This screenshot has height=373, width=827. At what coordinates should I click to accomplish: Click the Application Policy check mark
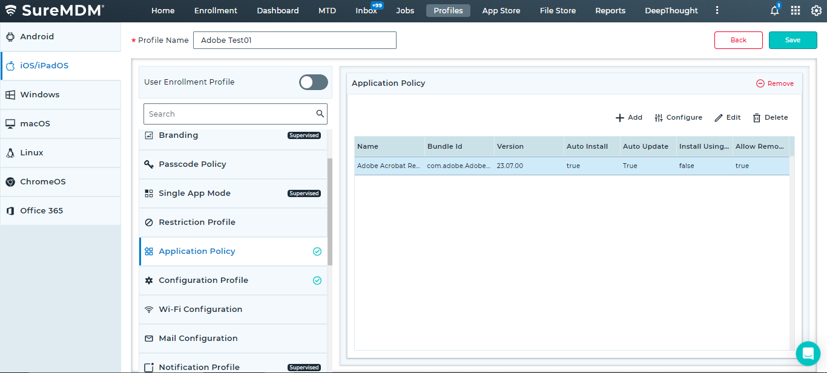(x=317, y=251)
